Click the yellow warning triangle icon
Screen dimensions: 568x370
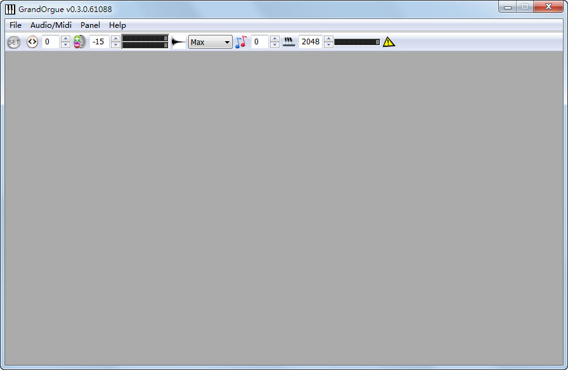[x=389, y=42]
